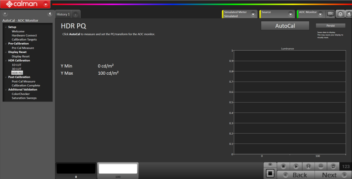Stop the measurement

click(x=283, y=166)
